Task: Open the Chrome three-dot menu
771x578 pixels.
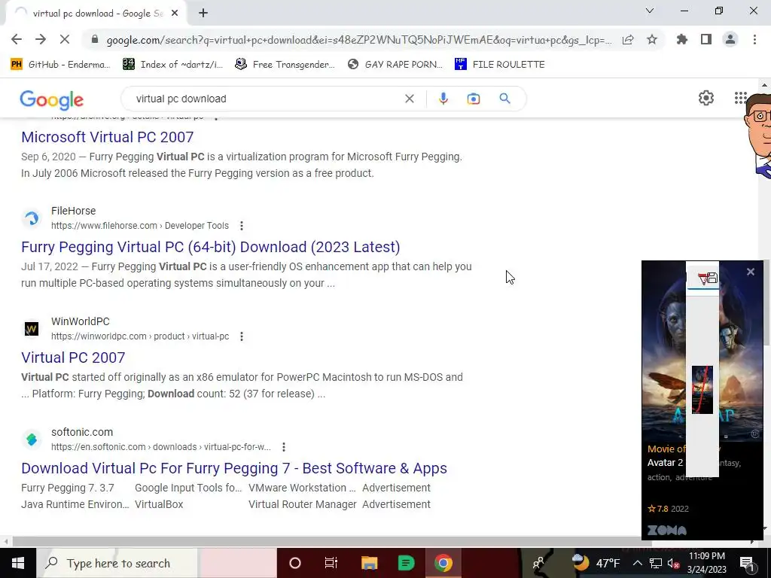Action: point(754,40)
